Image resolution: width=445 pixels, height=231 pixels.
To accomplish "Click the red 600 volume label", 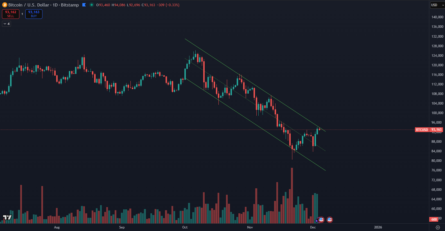I will 434,219.
